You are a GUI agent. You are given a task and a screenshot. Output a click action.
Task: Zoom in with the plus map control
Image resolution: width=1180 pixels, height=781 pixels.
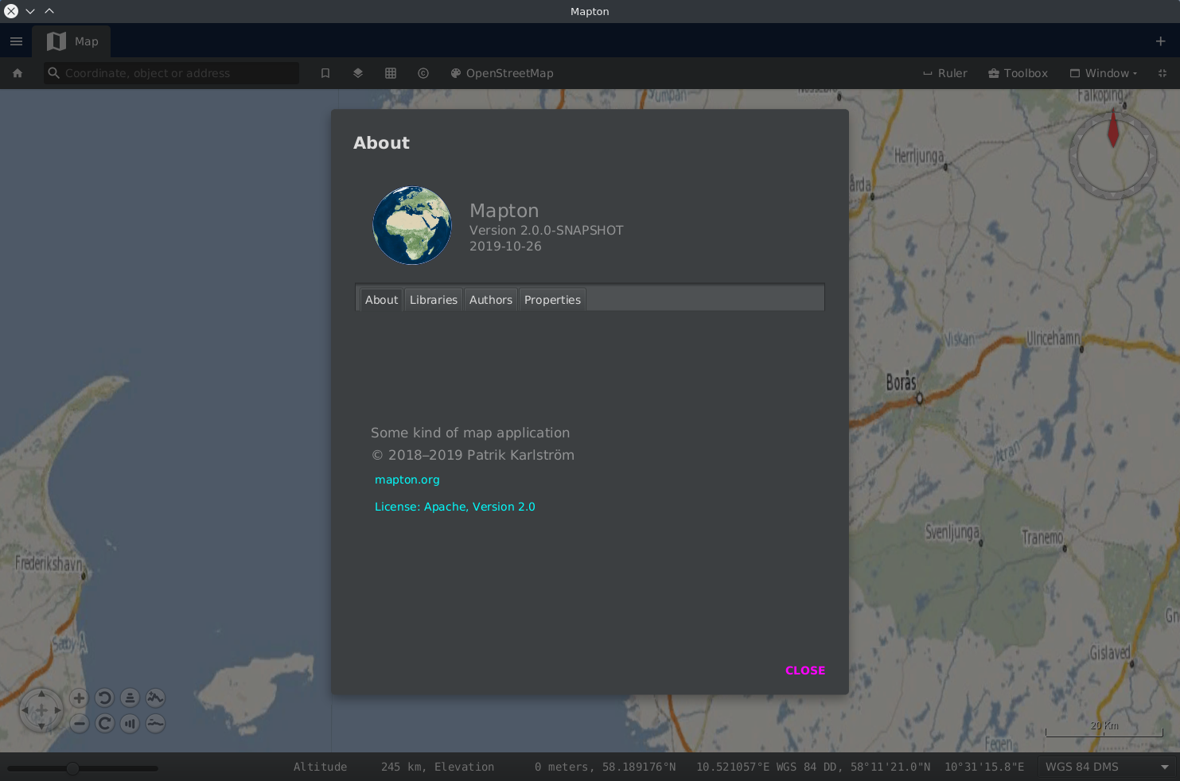(x=79, y=698)
